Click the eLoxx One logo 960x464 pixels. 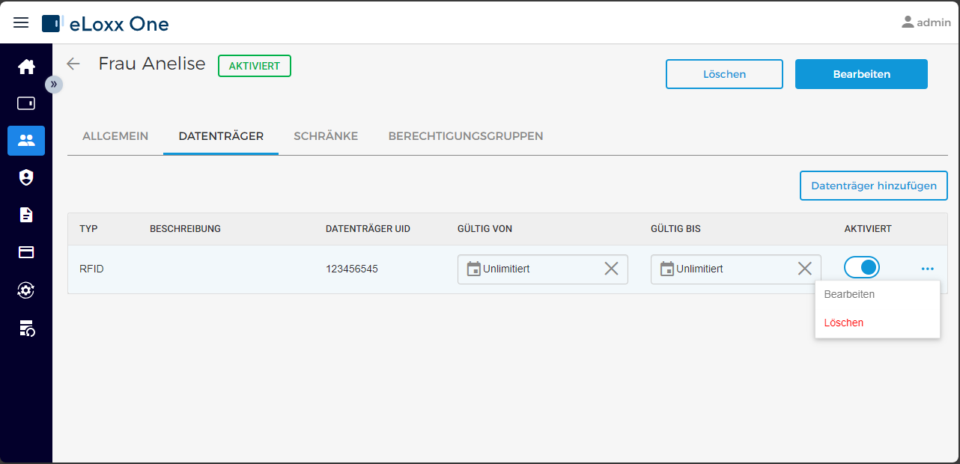tap(106, 23)
